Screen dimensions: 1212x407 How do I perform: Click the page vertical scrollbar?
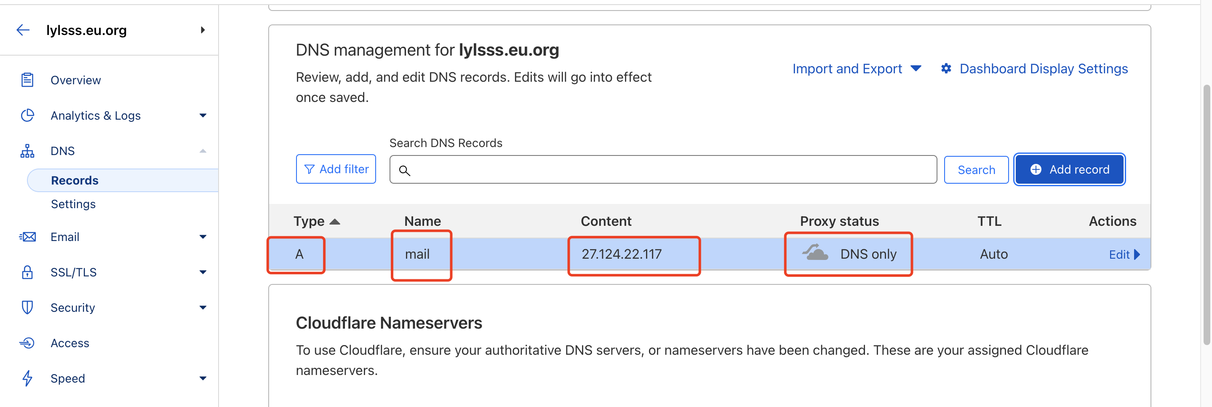pos(1207,215)
